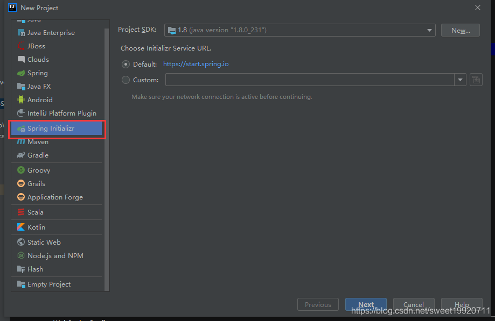Click the Java Enterprise icon in project list

pyautogui.click(x=21, y=33)
